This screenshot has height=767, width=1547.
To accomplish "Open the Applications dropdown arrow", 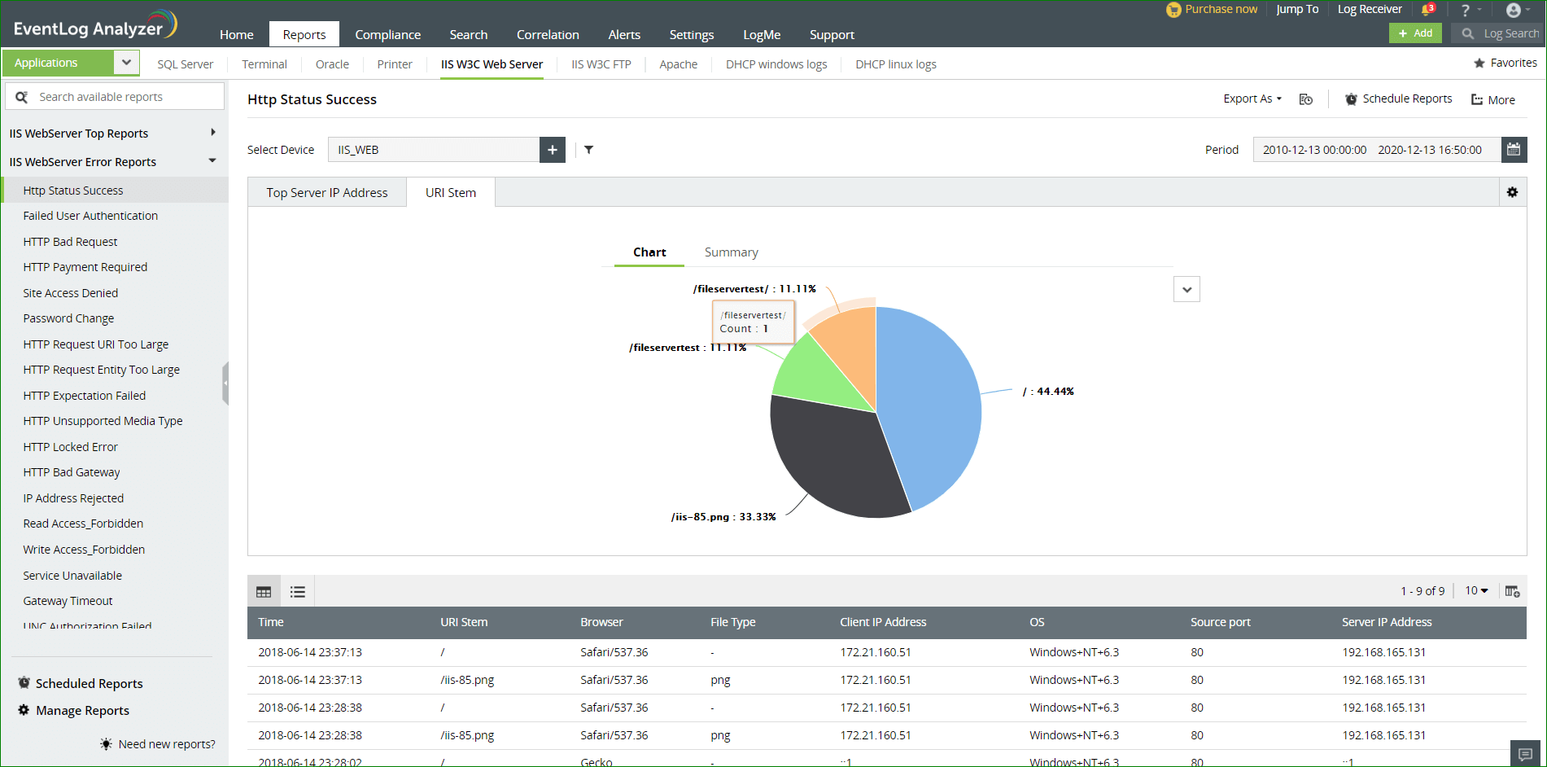I will tap(125, 63).
